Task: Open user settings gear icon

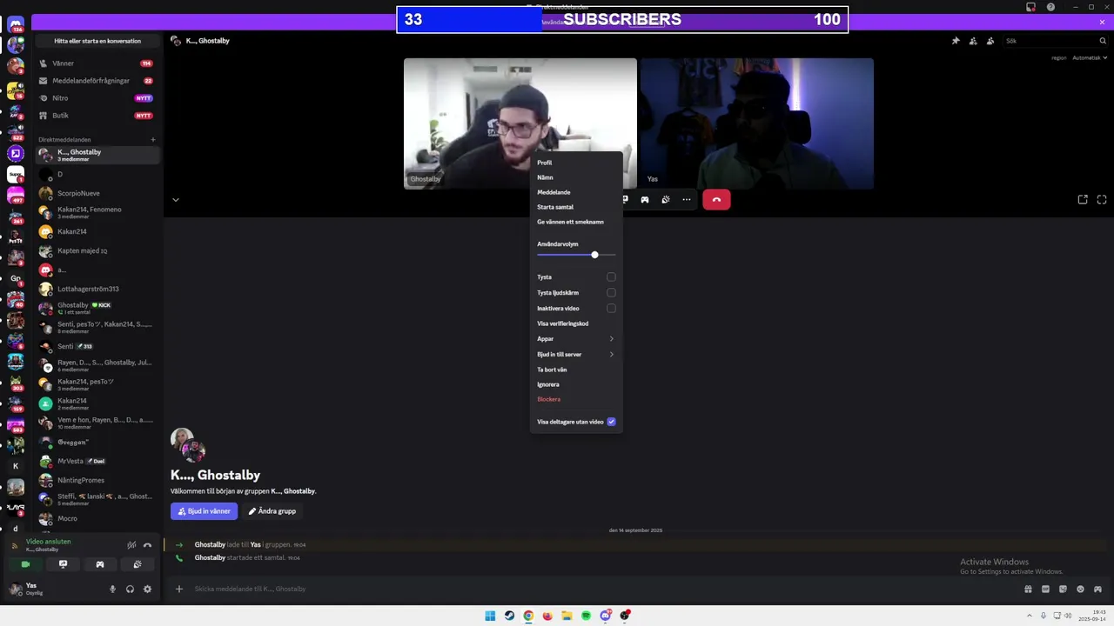Action: click(x=147, y=589)
